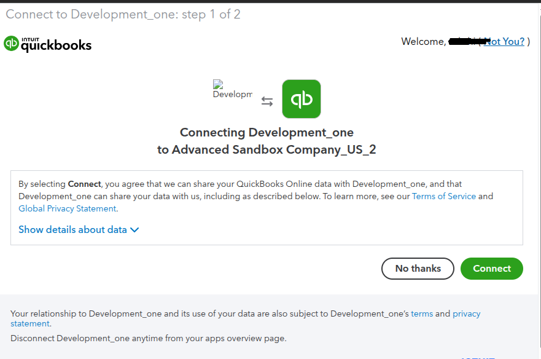Click the green QuickBooks app icon
541x359 pixels.
coord(301,99)
